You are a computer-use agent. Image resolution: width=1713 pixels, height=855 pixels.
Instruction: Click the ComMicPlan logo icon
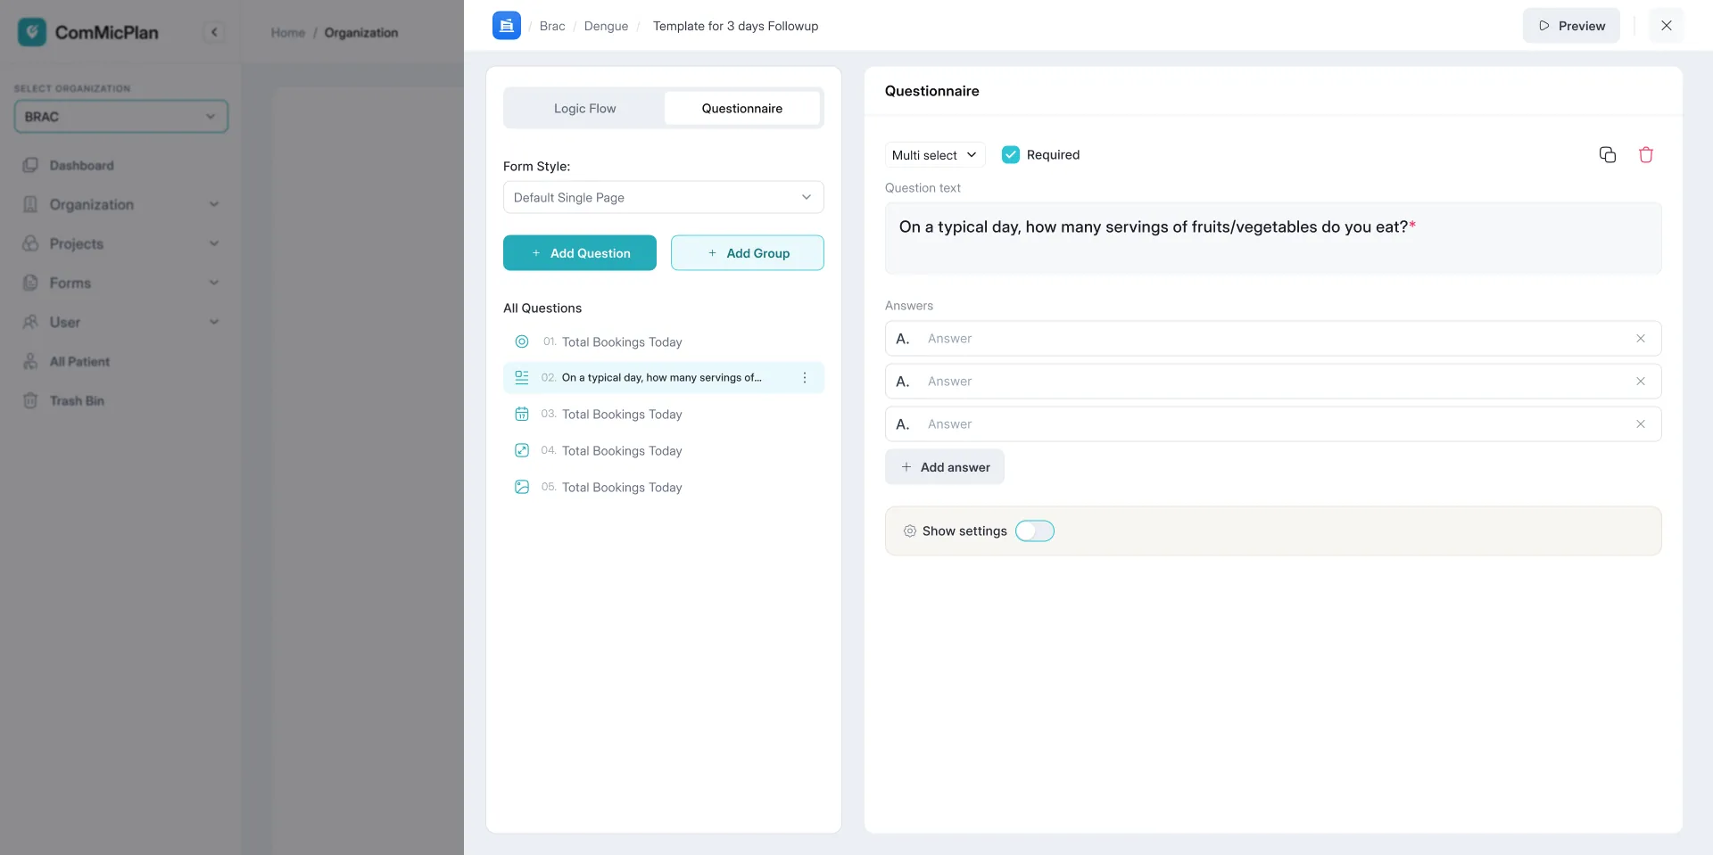tap(32, 32)
